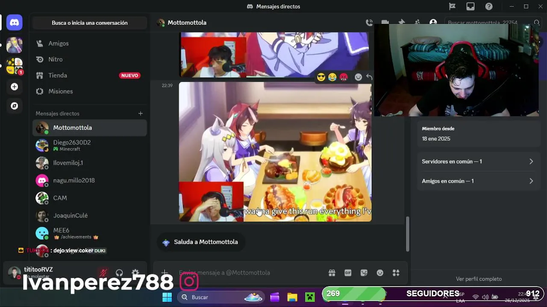
Task: Click the NUEVO badge next to Tienda
Action: pos(129,75)
